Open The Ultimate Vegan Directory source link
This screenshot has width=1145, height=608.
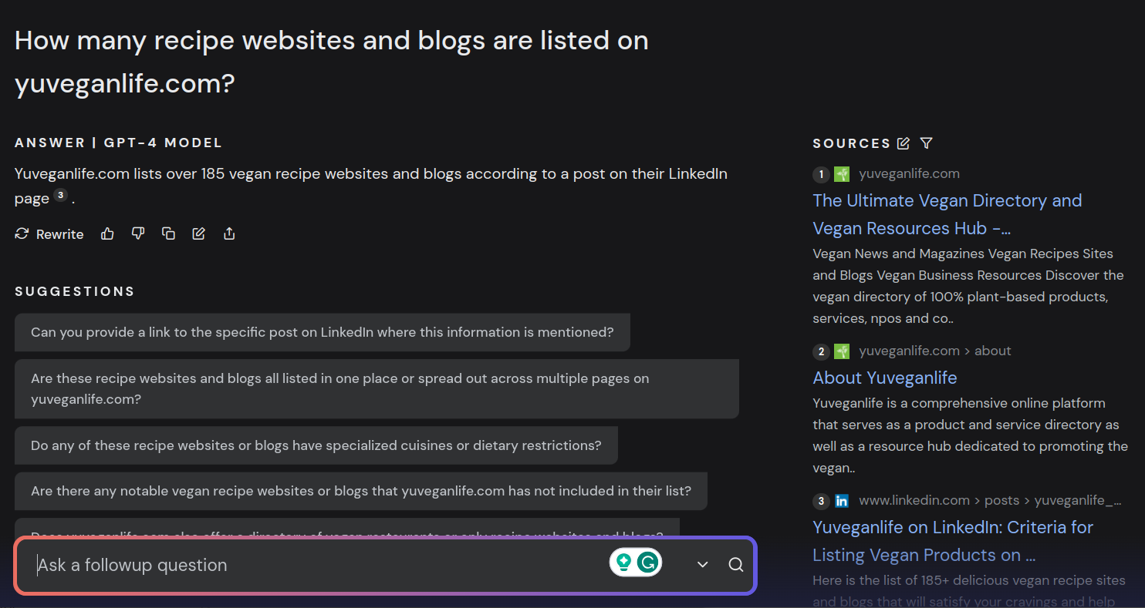coord(947,214)
